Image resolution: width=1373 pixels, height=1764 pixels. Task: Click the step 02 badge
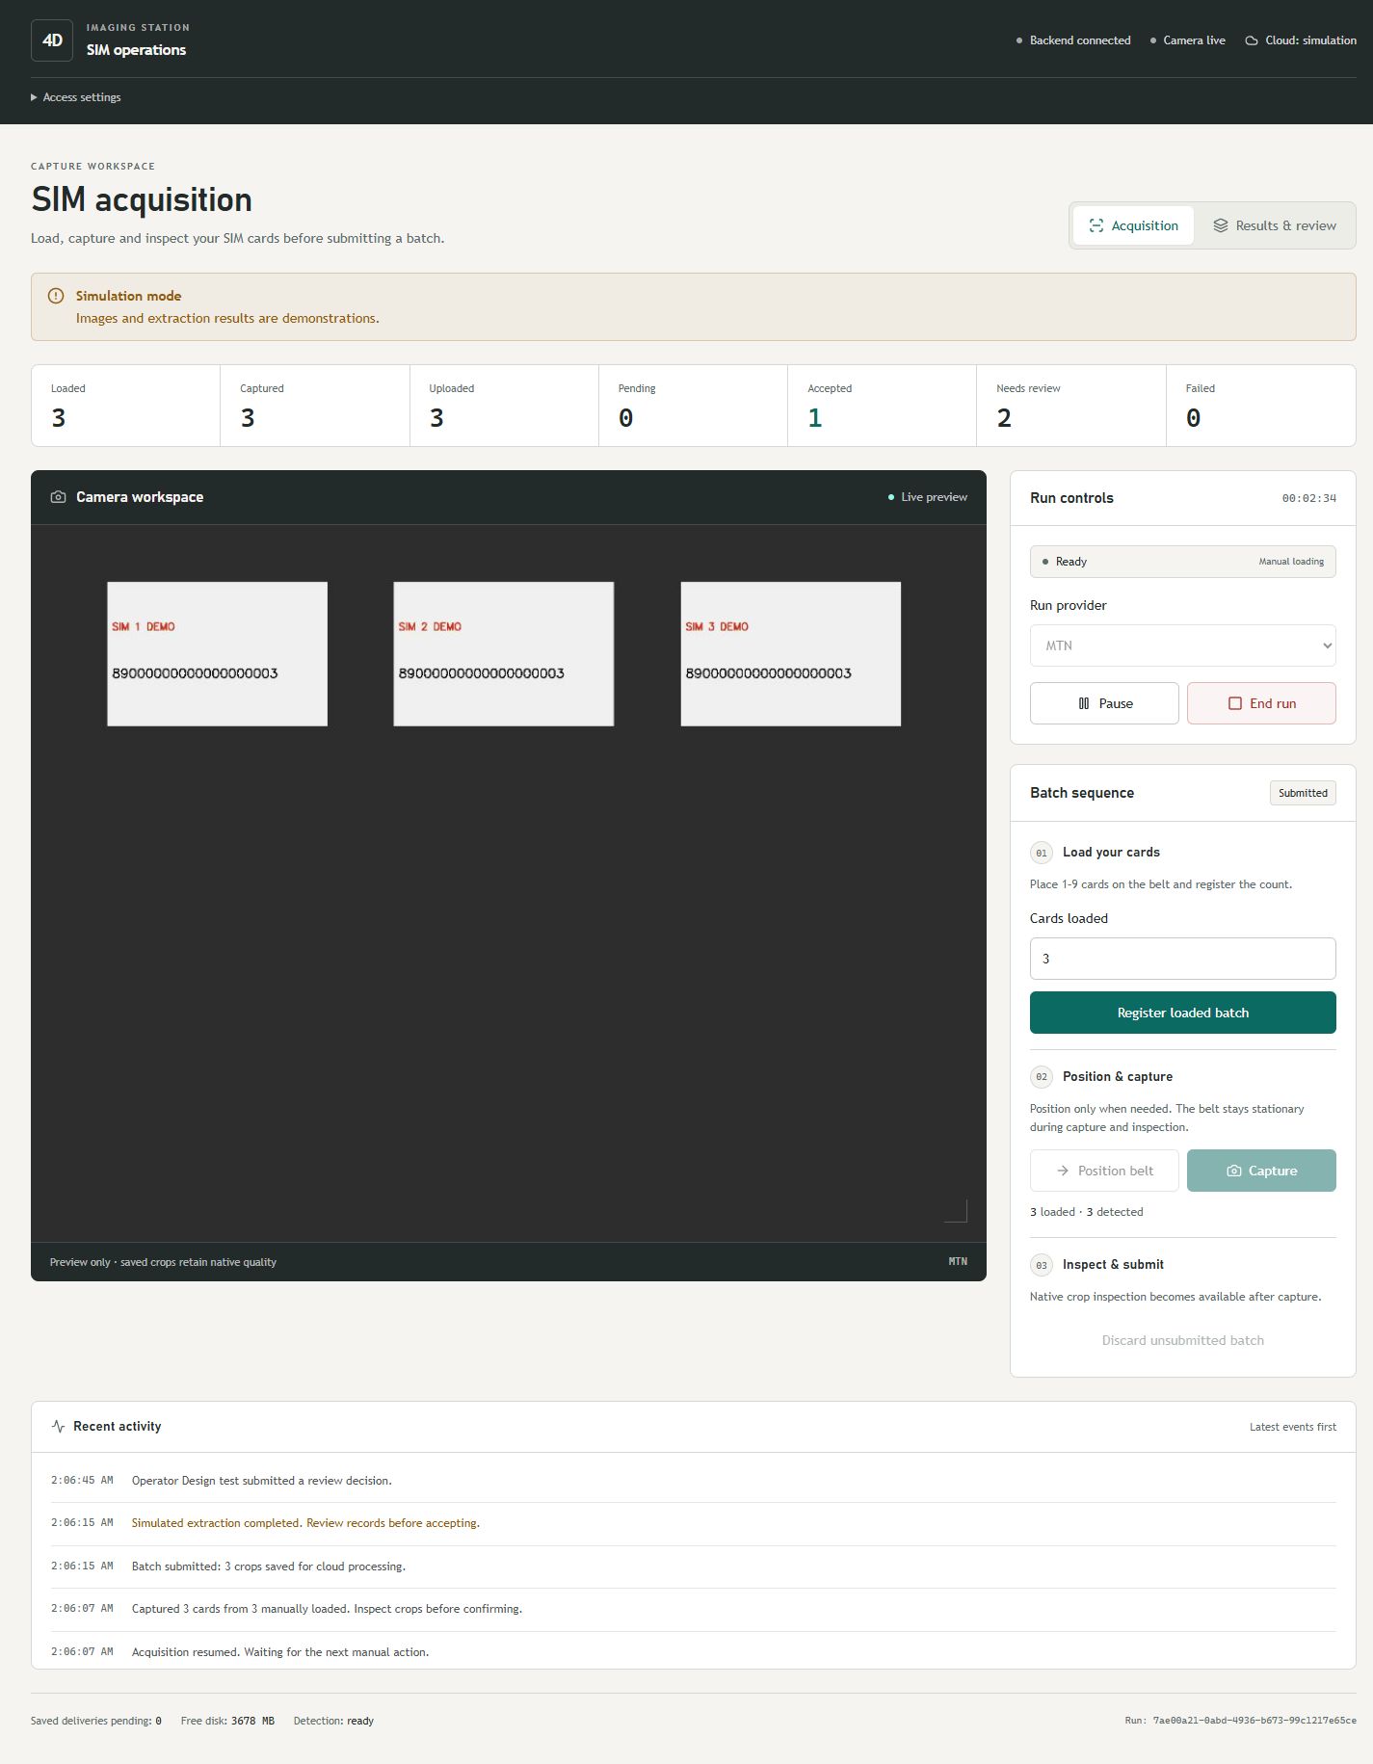coord(1042,1077)
